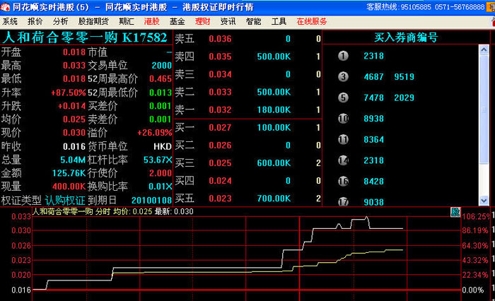Open the 工具 menu
This screenshot has width=495, height=301.
tap(279, 22)
